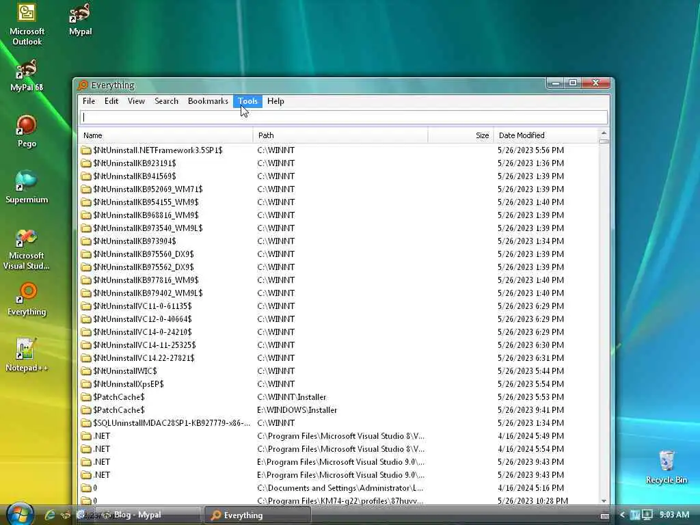This screenshot has height=525, width=700.
Task: Click folder icon of $NtUninstallWIC$
Action: pos(85,371)
